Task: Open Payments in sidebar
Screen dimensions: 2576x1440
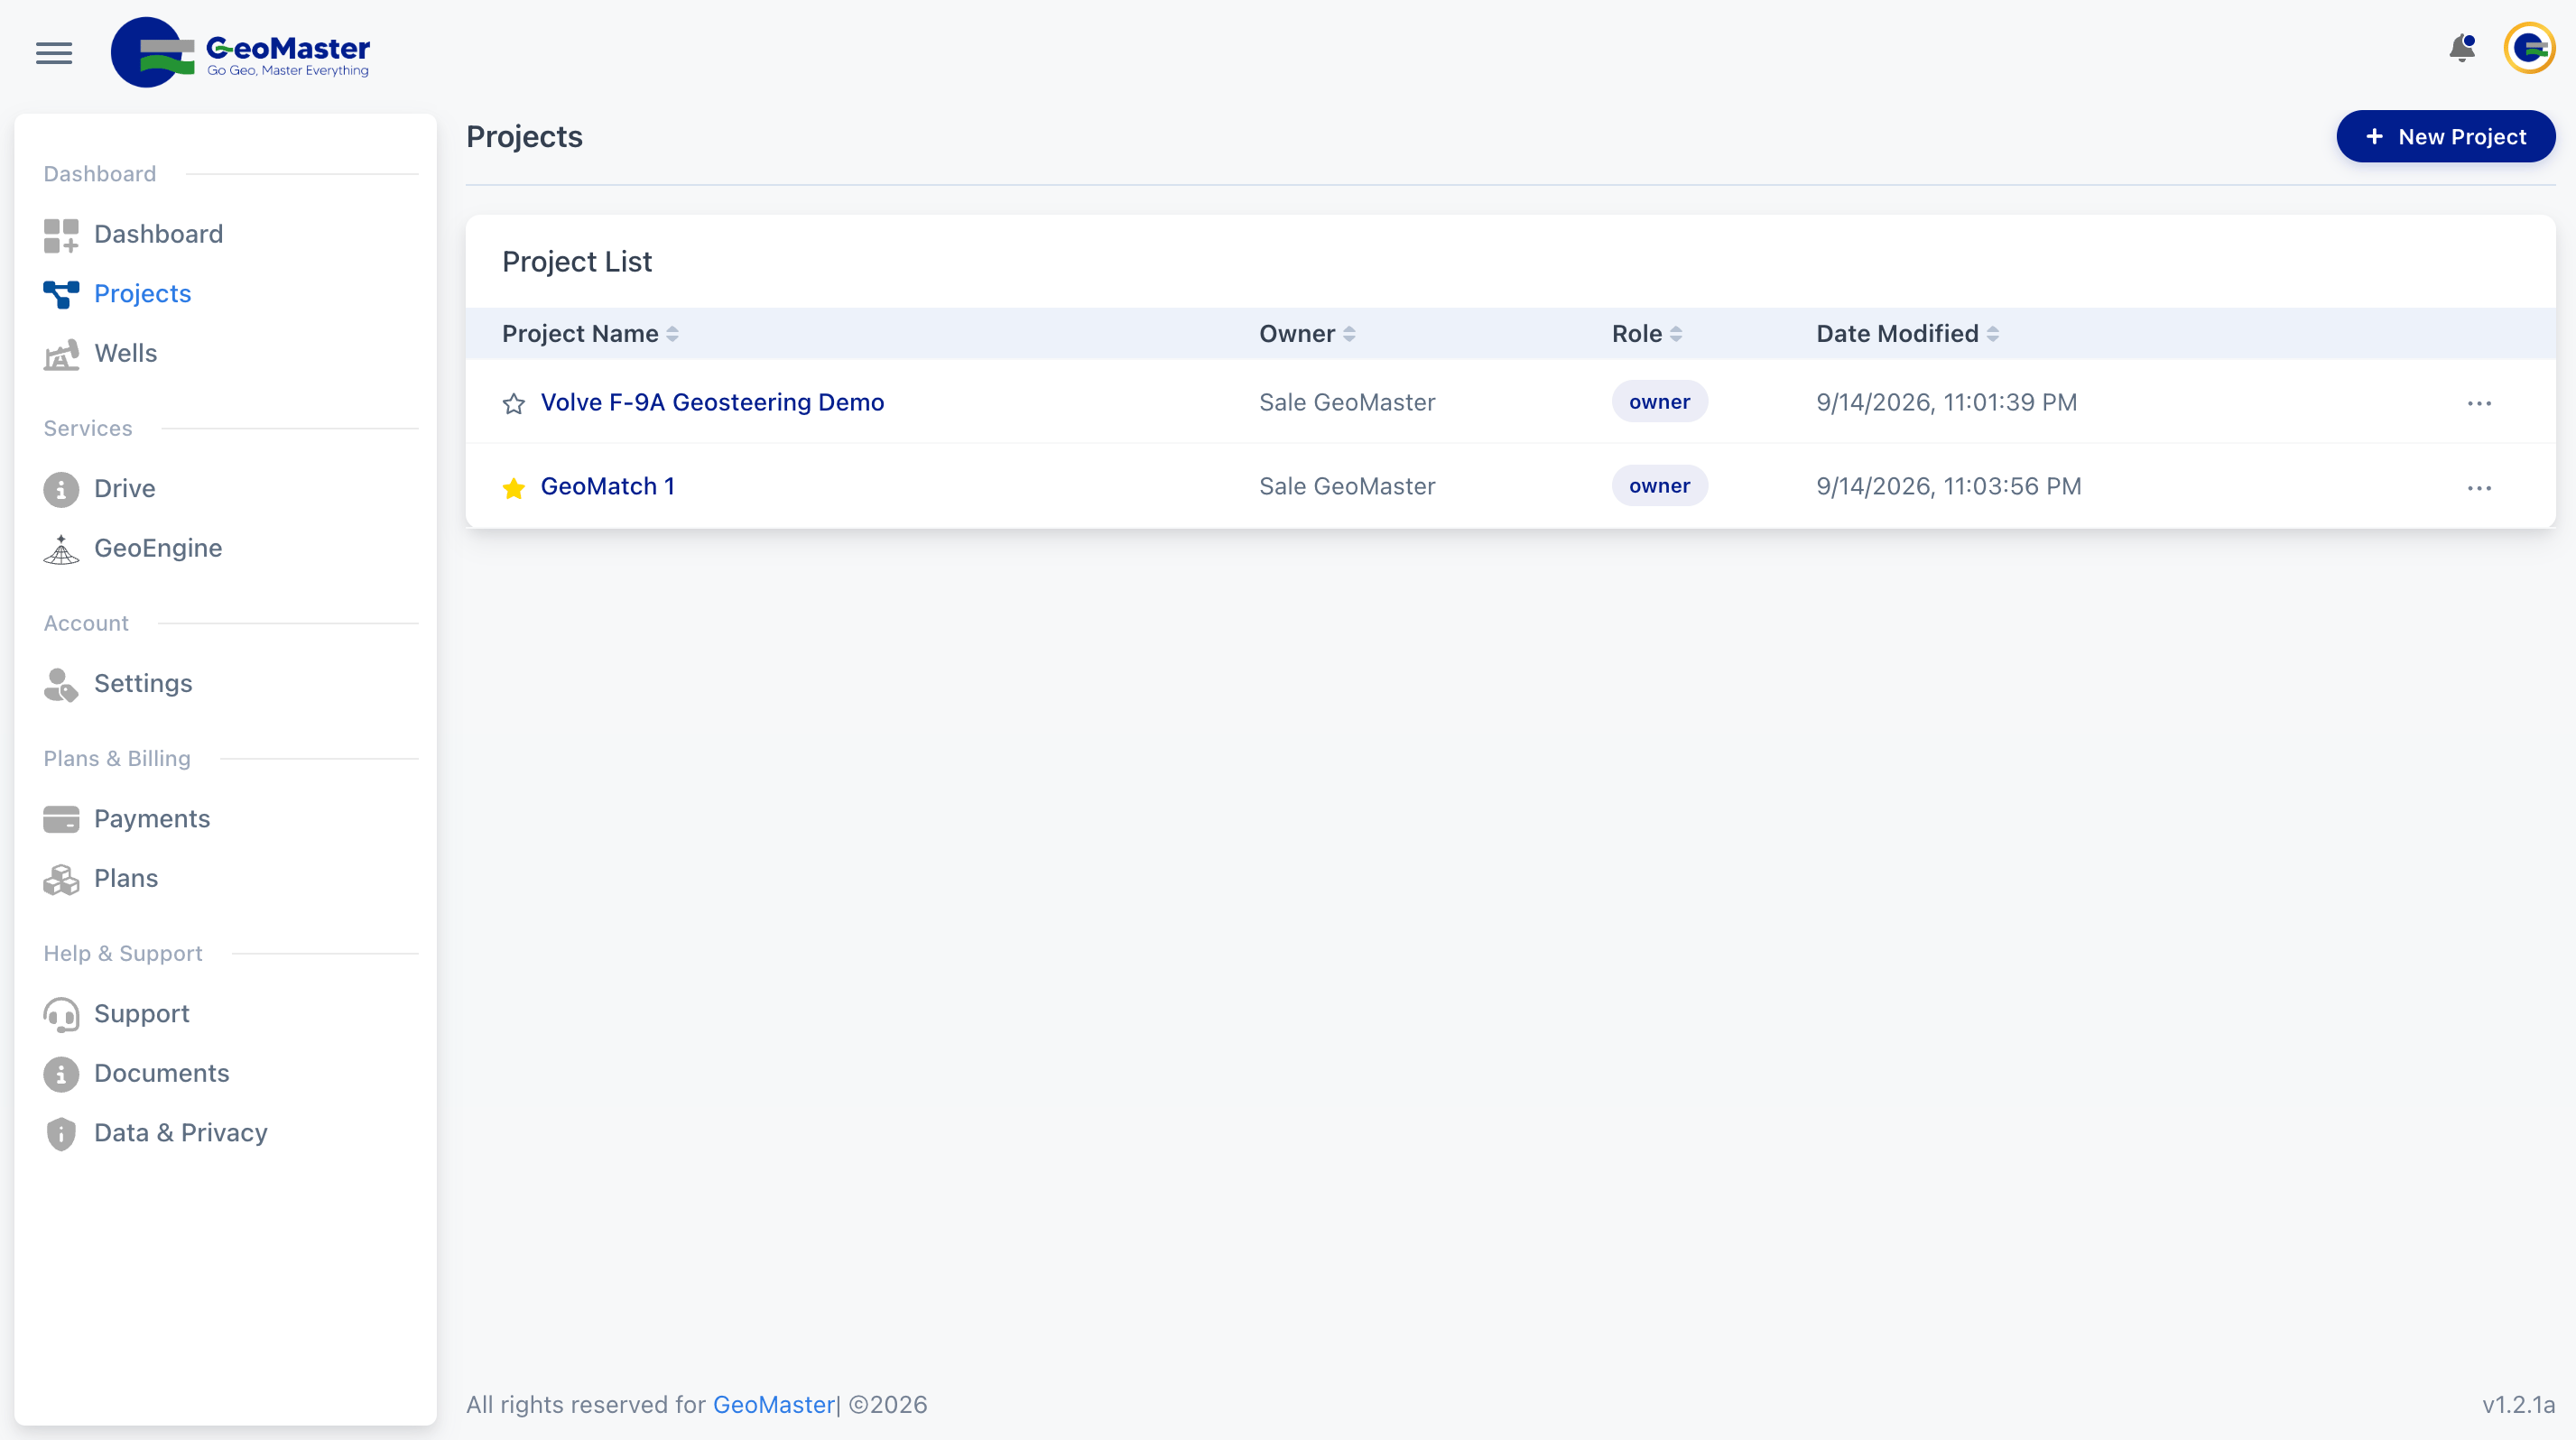Action: coord(152,819)
